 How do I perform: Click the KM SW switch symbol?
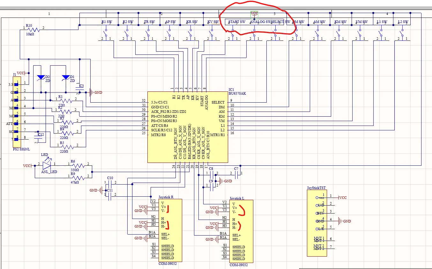click(x=339, y=33)
